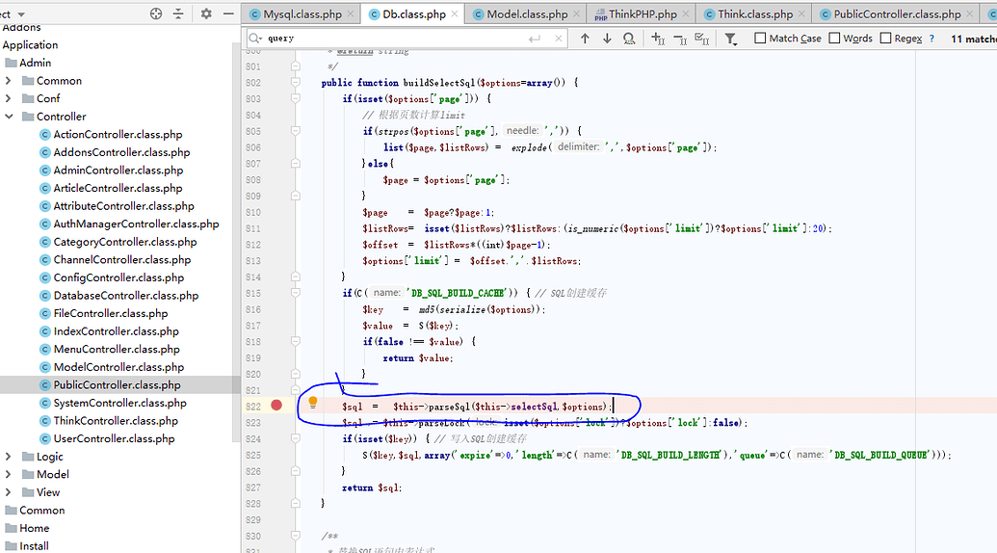
Task: Open ActionController.class.php in the tree
Action: click(118, 134)
